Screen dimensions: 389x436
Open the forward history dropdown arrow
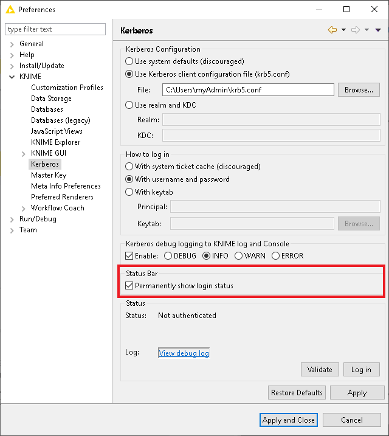tap(367, 30)
